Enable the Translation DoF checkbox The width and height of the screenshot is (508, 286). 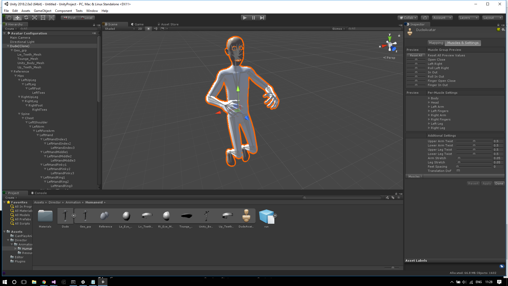click(x=458, y=171)
